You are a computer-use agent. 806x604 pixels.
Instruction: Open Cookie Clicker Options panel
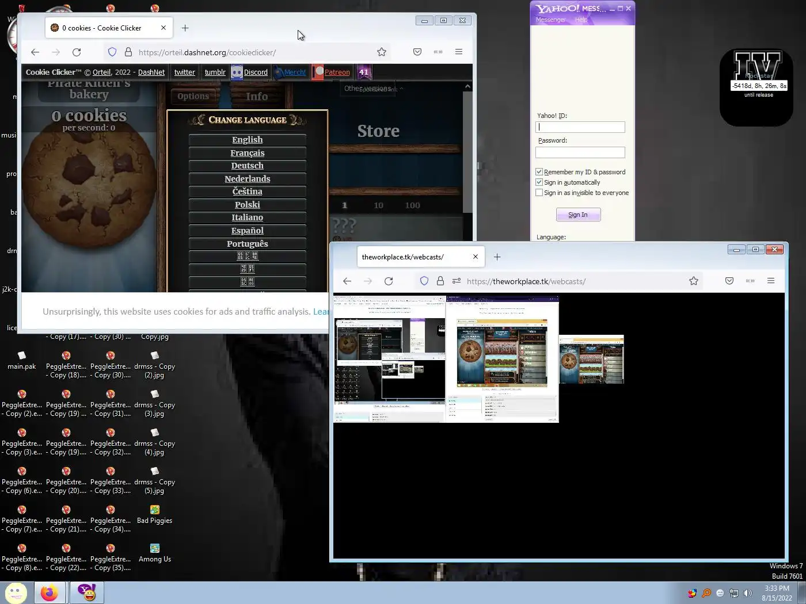[193, 96]
